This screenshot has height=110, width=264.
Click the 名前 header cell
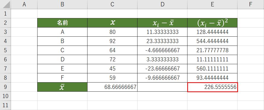point(62,23)
